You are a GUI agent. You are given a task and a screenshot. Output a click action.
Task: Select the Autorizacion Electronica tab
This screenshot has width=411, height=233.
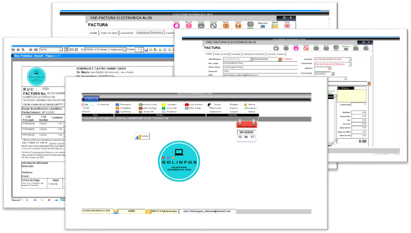point(149,33)
